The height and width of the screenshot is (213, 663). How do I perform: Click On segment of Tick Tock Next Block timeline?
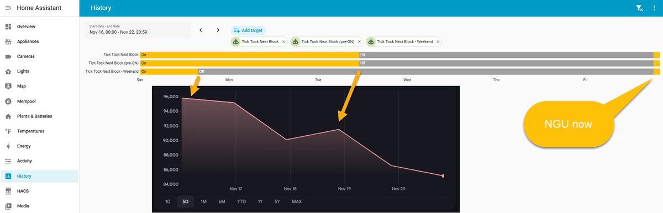point(249,55)
